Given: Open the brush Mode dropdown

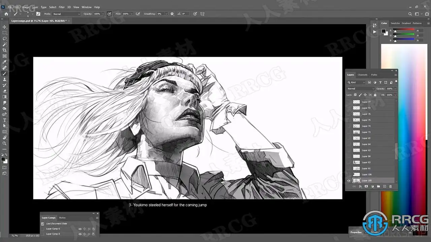Looking at the screenshot, I should point(66,14).
